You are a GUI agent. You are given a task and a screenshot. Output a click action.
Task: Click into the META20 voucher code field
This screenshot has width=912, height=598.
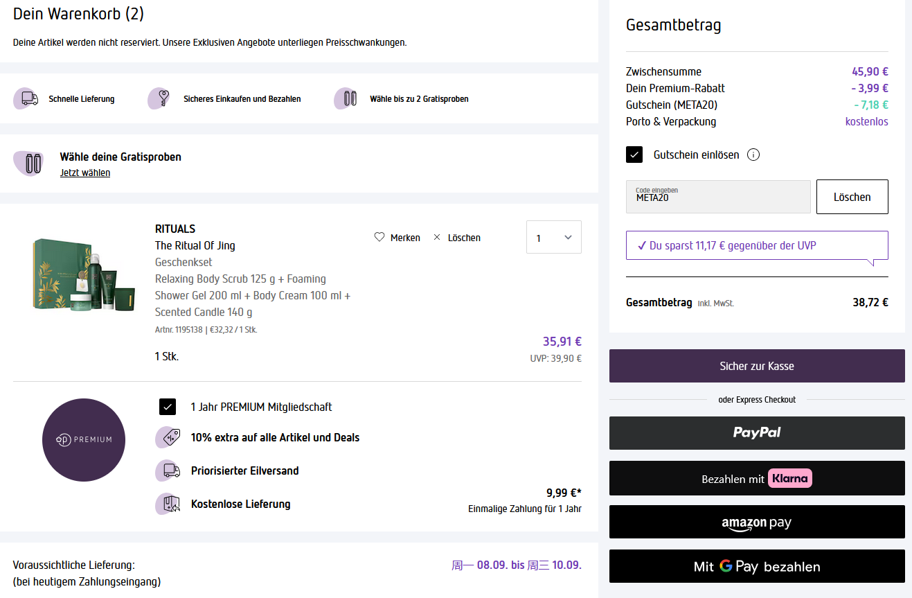click(x=717, y=197)
